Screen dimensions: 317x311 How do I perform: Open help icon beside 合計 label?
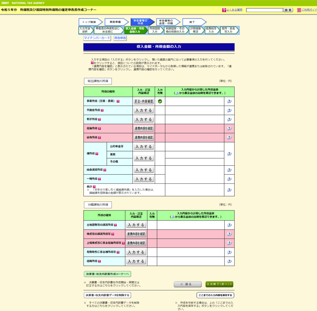[x=94, y=186]
